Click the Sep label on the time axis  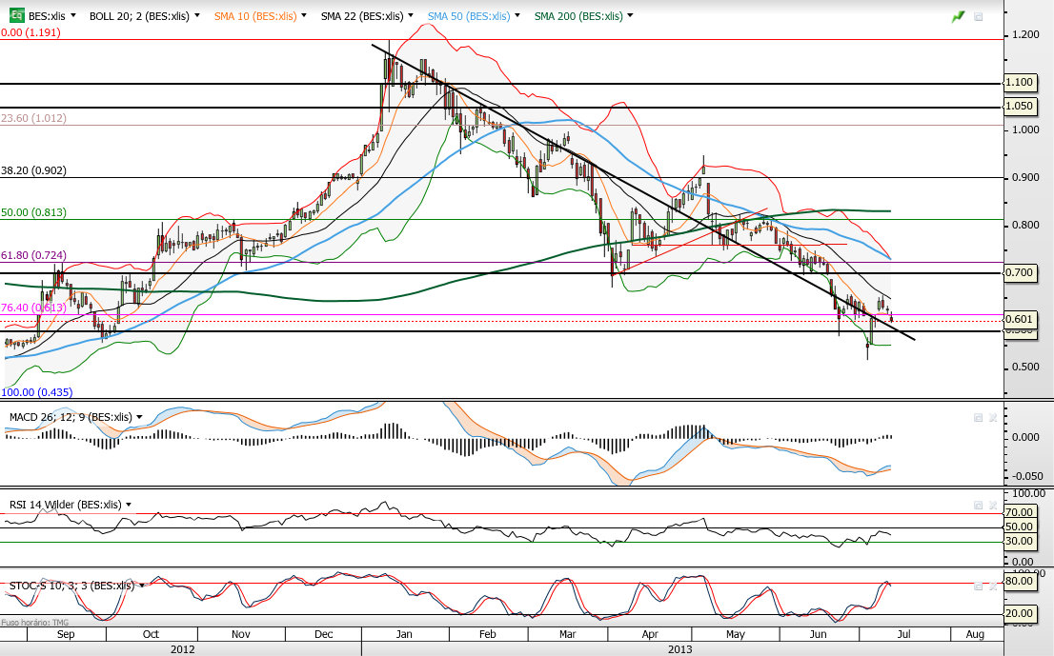click(66, 634)
